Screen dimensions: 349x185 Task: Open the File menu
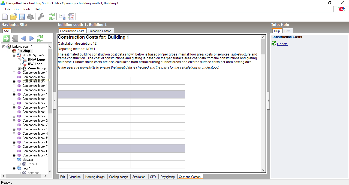tap(8, 9)
